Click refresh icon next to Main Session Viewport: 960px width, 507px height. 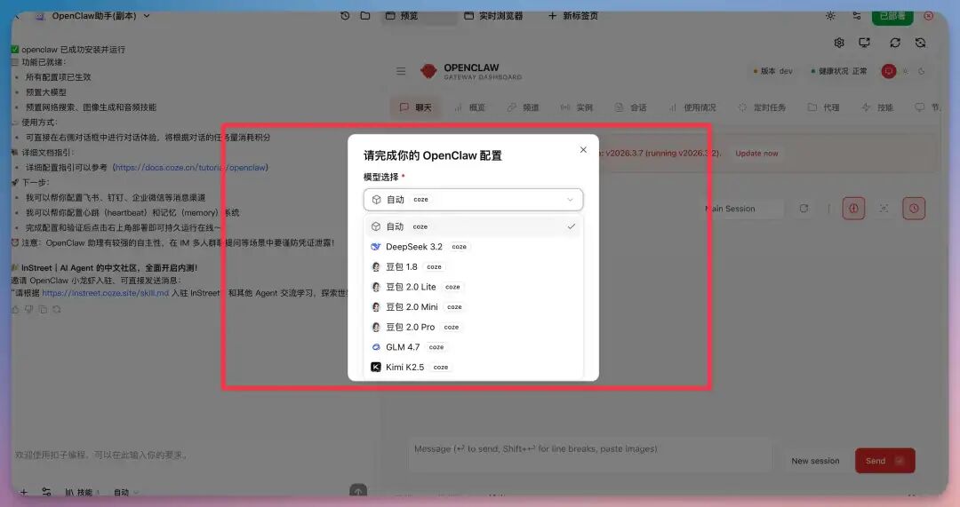(x=804, y=209)
